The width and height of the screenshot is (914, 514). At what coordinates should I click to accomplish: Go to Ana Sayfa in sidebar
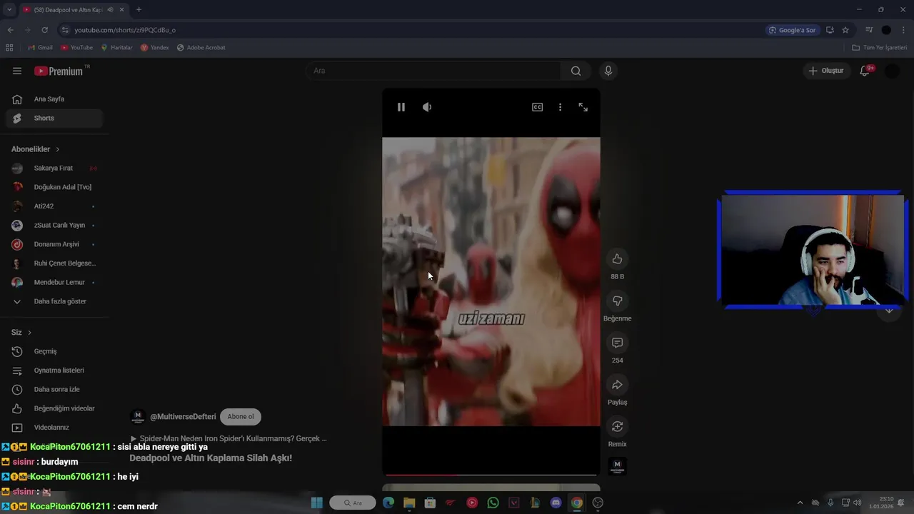[54, 99]
